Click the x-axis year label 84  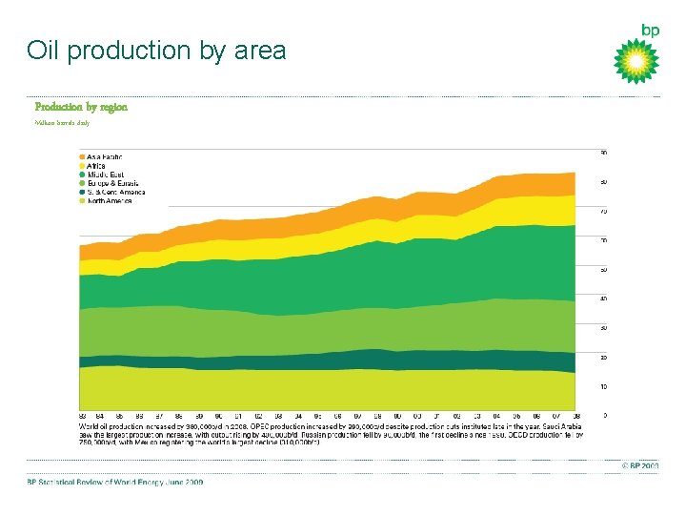pos(100,416)
